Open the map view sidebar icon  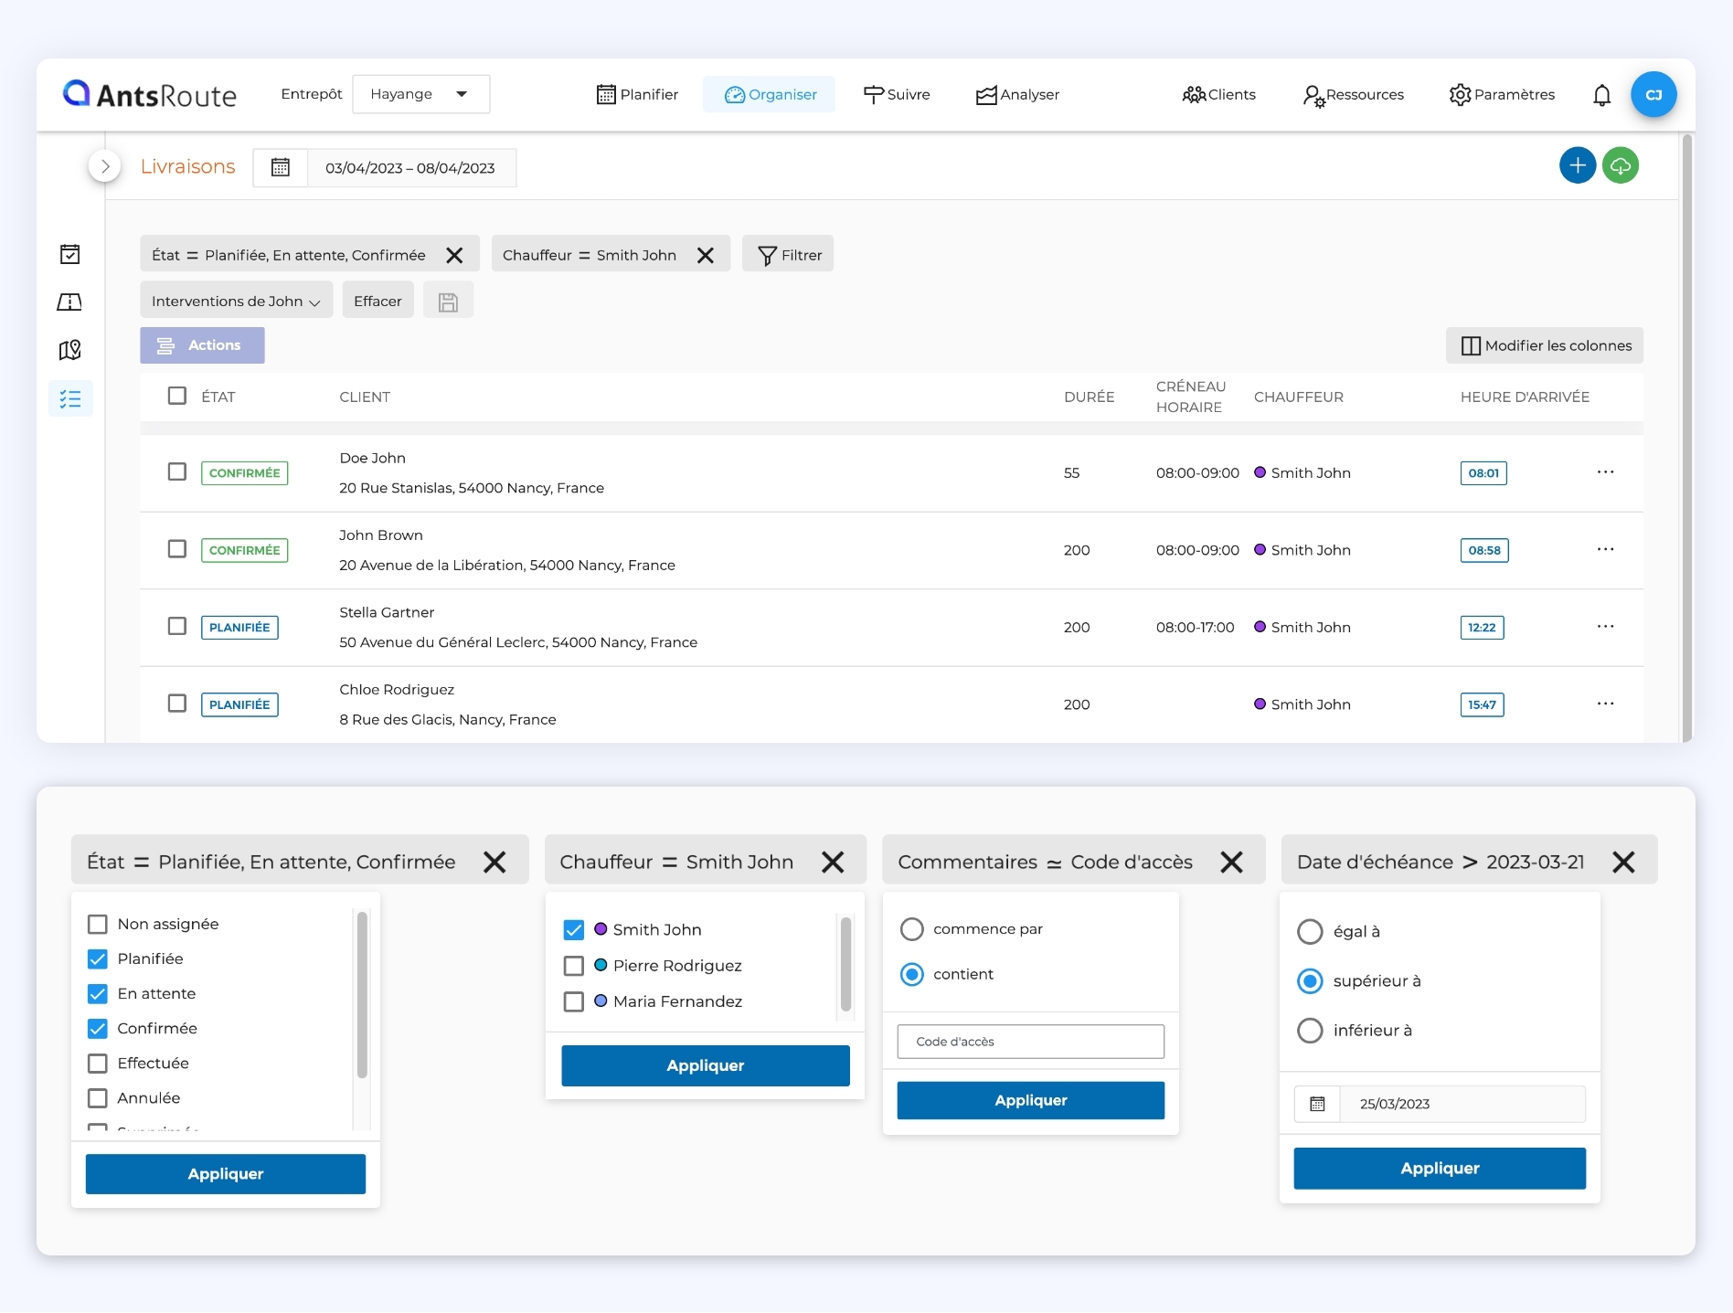pyautogui.click(x=69, y=350)
